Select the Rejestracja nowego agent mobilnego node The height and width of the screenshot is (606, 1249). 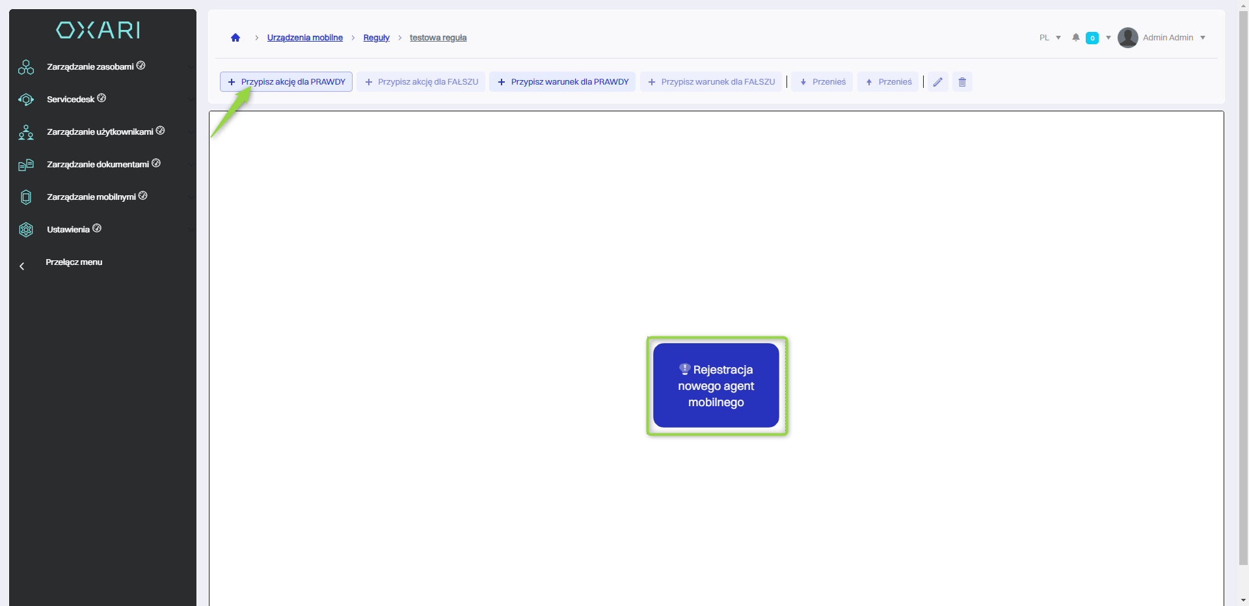pos(716,385)
